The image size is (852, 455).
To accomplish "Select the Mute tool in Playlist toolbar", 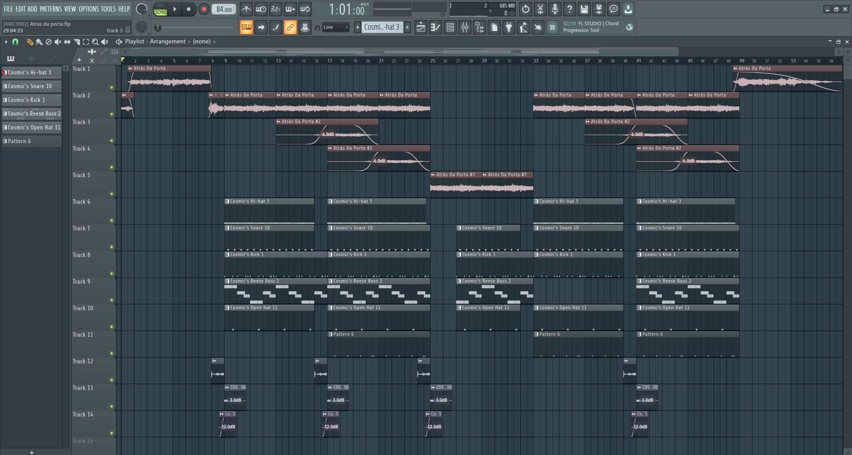I will point(58,42).
